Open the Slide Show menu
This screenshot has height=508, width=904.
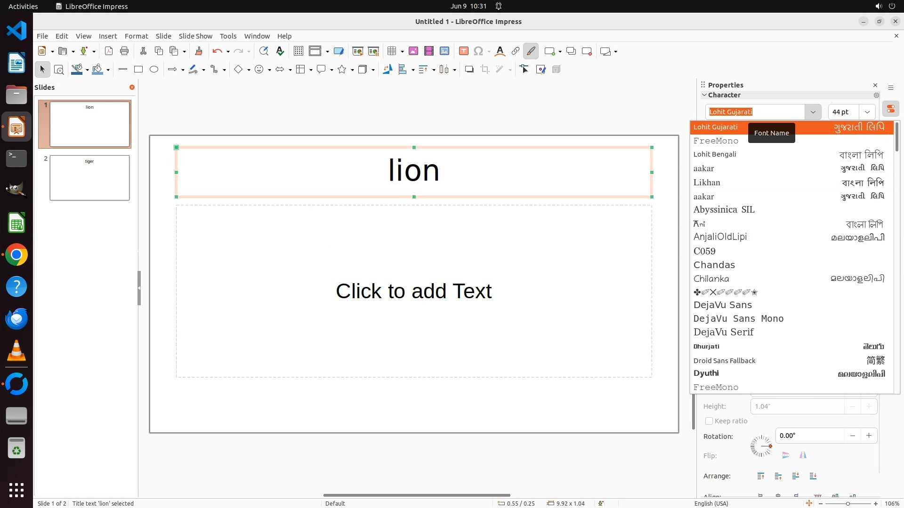[x=195, y=36]
